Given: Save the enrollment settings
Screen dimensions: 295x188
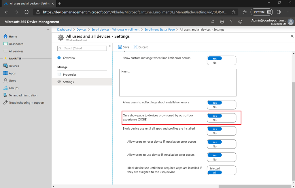Looking at the screenshot, I should 123,47.
